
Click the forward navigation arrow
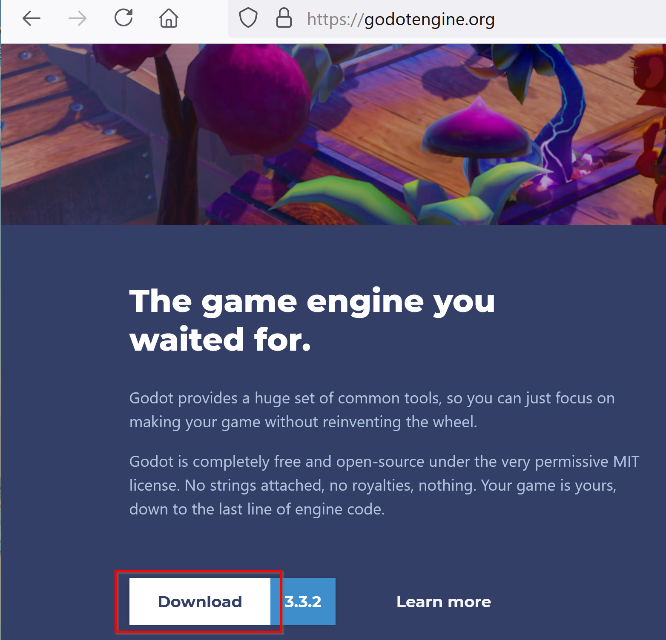pos(78,18)
